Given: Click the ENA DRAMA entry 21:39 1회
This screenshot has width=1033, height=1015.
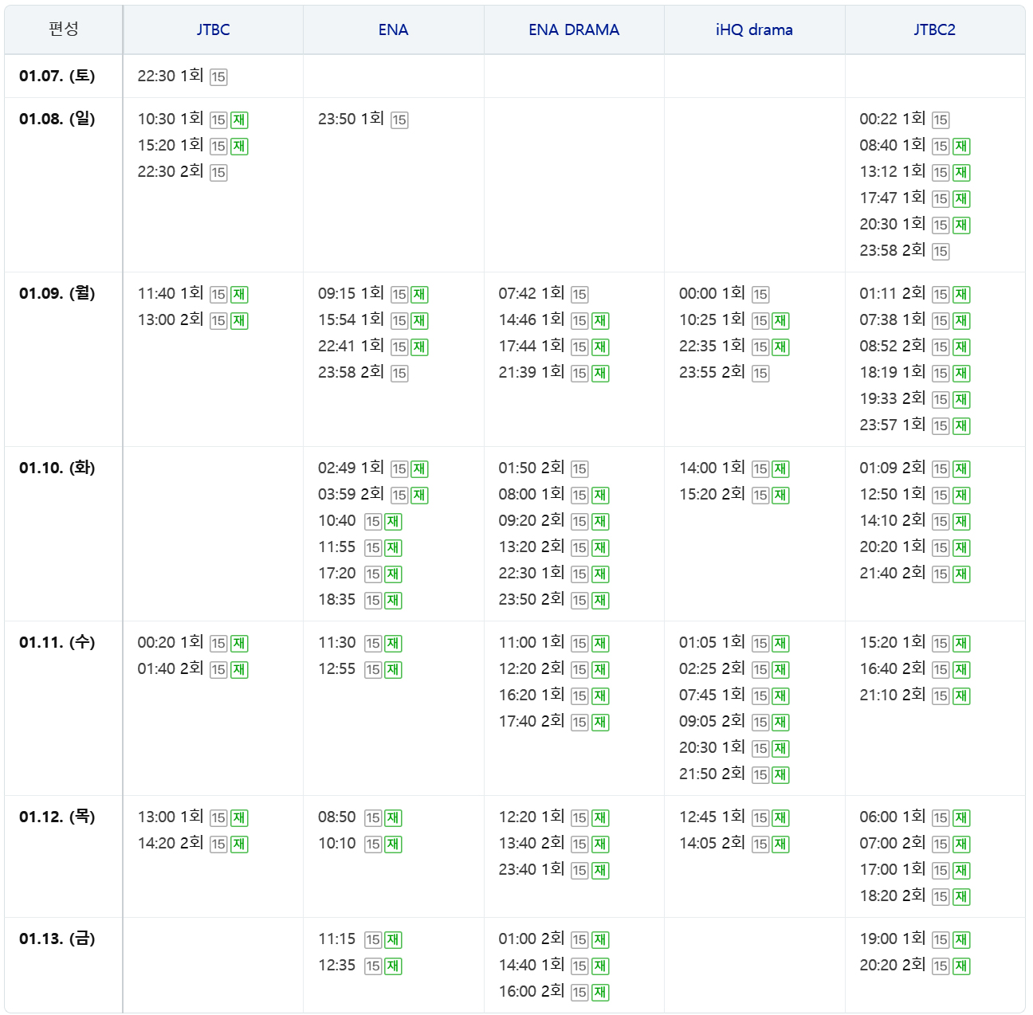Looking at the screenshot, I should pos(532,372).
